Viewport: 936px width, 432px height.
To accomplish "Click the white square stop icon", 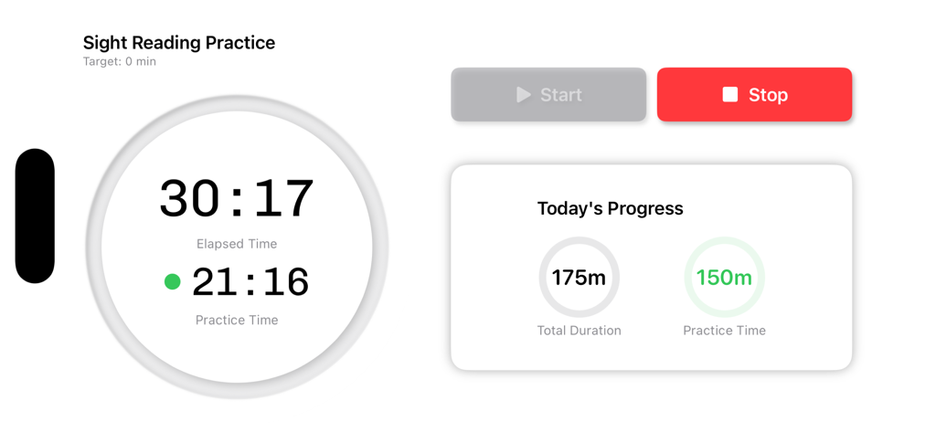I will [x=729, y=95].
